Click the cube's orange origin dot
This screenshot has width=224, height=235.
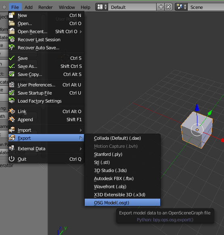197,130
